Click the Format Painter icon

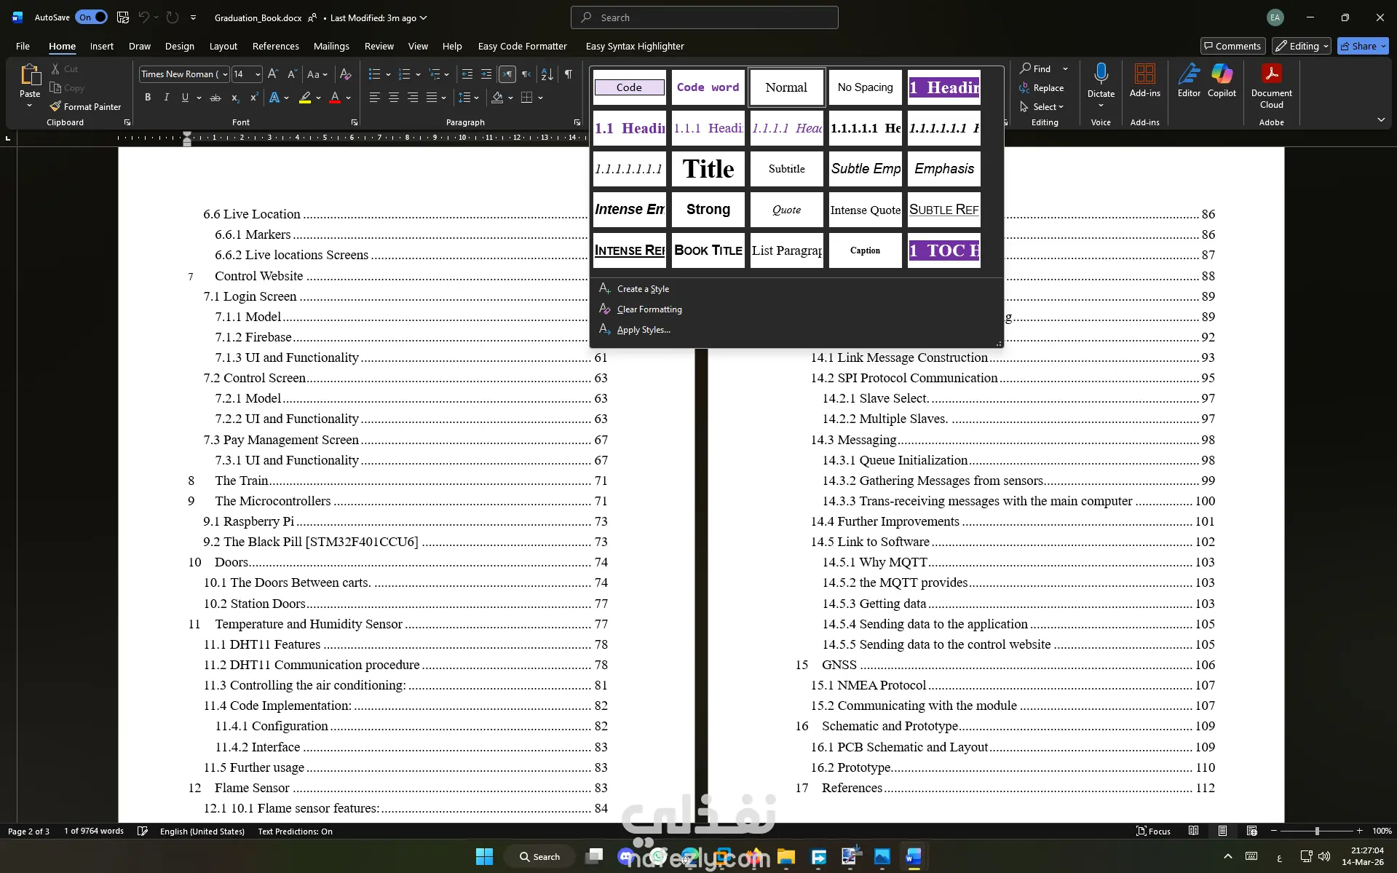tap(55, 106)
